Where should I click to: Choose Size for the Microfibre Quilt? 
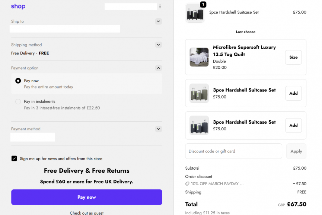pos(293,57)
